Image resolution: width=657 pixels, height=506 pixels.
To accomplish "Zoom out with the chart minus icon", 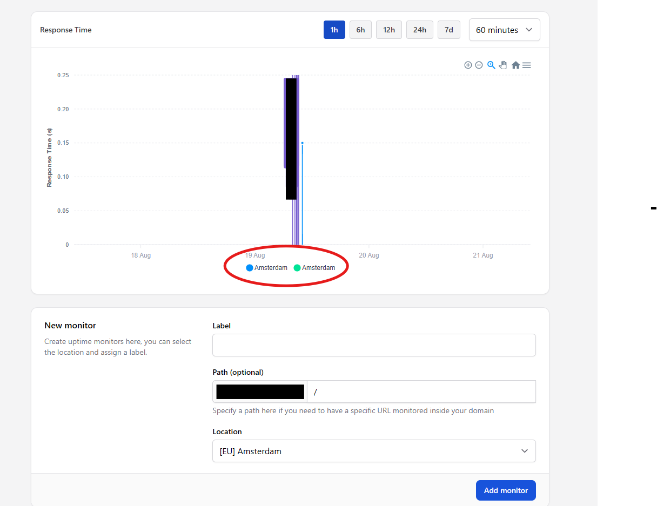I will click(479, 65).
